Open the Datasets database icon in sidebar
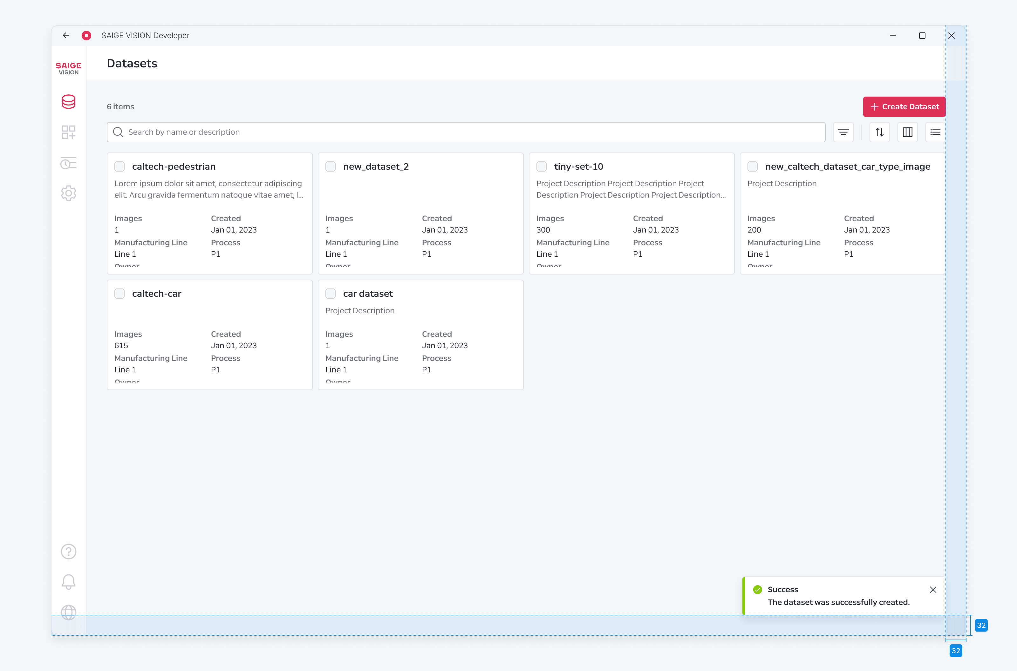The image size is (1017, 671). pos(68,102)
